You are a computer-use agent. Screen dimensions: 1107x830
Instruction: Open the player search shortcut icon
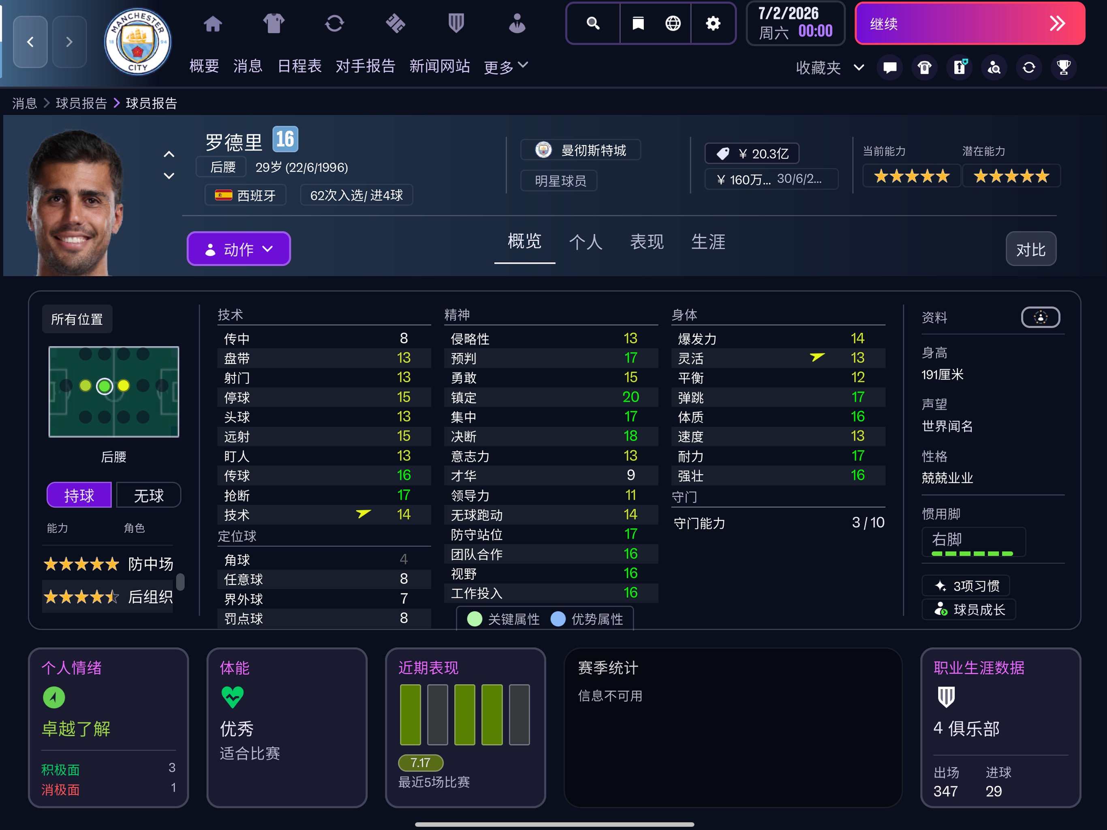994,67
